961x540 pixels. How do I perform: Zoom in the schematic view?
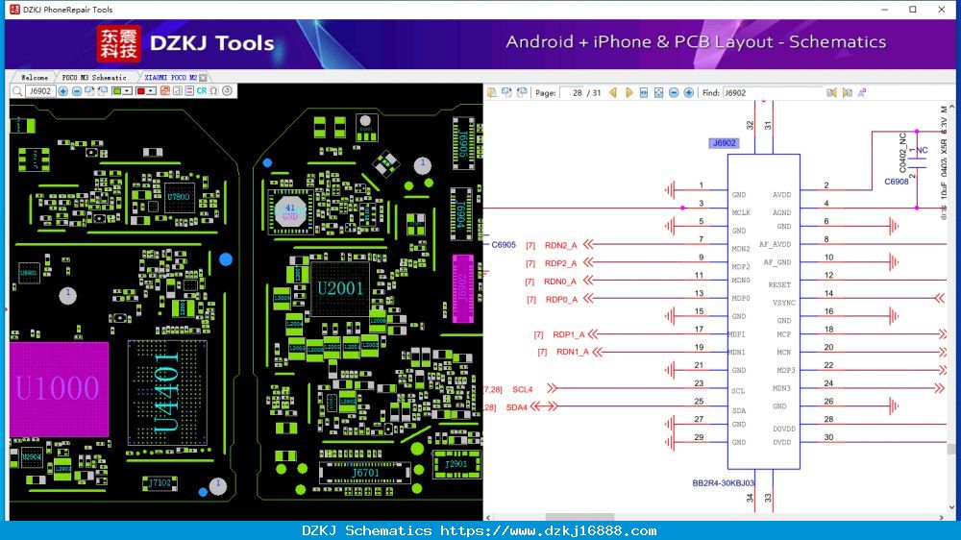(x=688, y=92)
